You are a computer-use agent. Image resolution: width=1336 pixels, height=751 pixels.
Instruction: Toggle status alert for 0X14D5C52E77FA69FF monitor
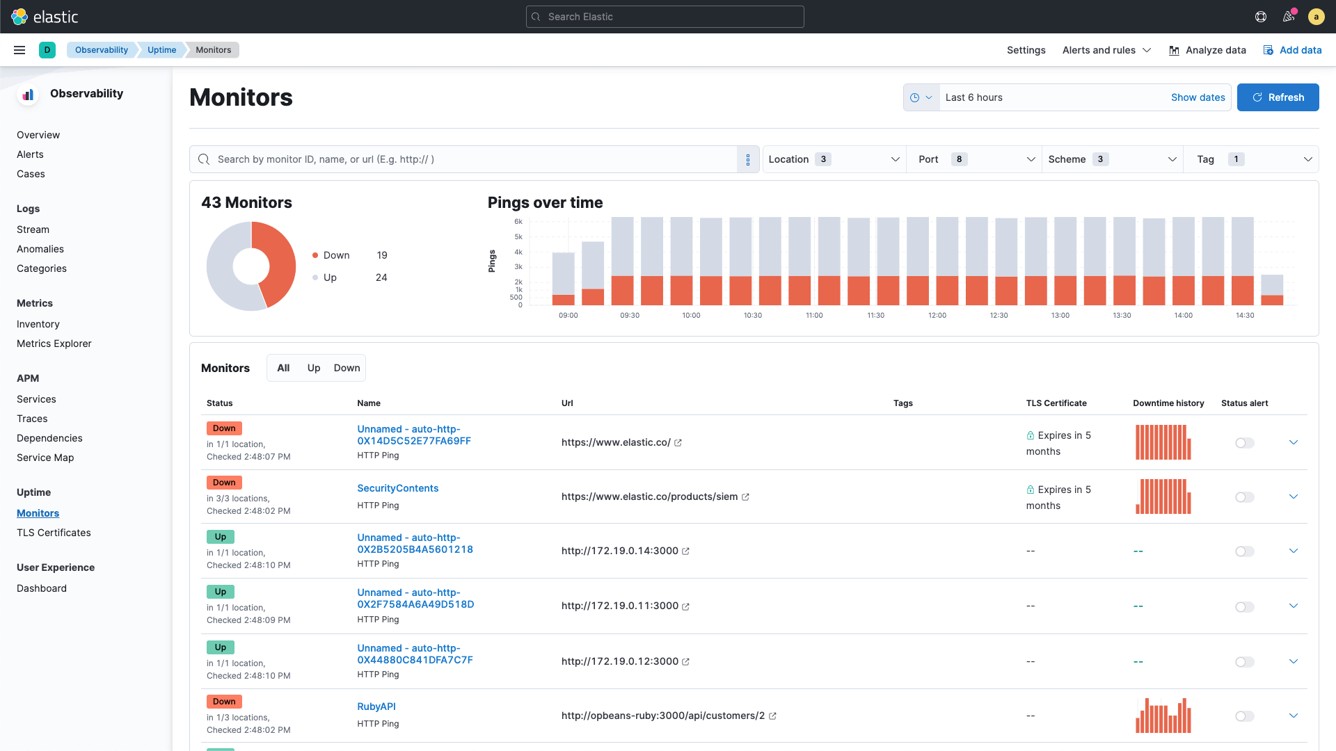pyautogui.click(x=1245, y=443)
